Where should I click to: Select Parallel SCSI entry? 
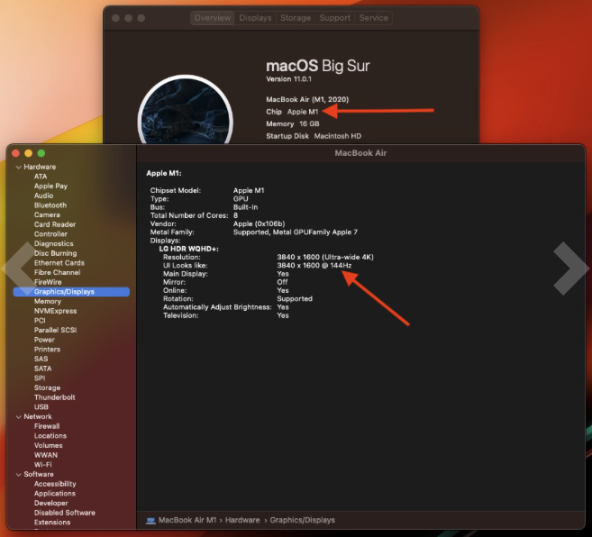point(55,330)
